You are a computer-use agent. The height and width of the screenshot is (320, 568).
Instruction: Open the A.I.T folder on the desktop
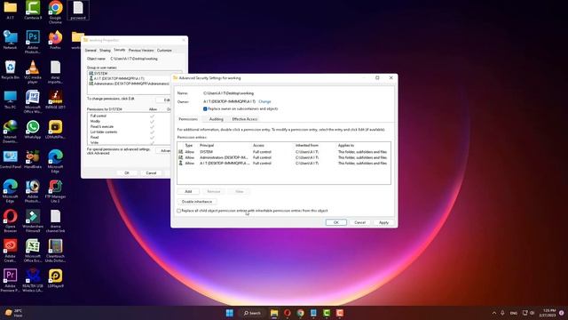pos(10,10)
